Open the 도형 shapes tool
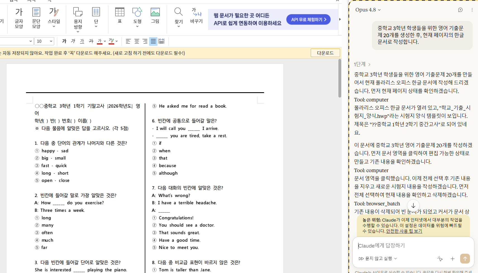 point(137,17)
